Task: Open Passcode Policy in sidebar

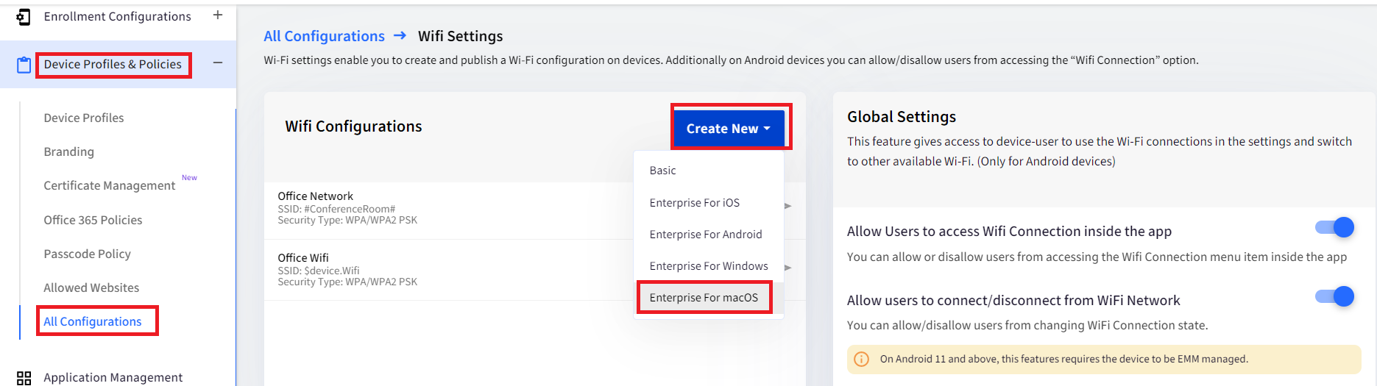Action: coord(87,254)
